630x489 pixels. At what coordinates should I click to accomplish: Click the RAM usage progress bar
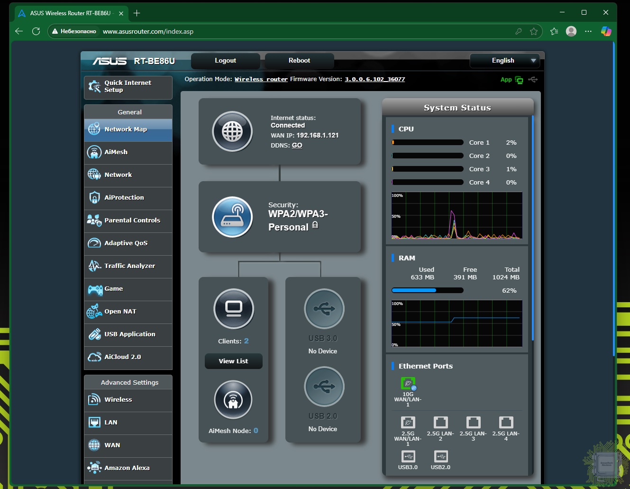[427, 290]
